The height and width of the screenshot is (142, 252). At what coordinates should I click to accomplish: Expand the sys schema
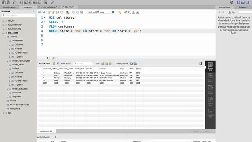click(3, 113)
